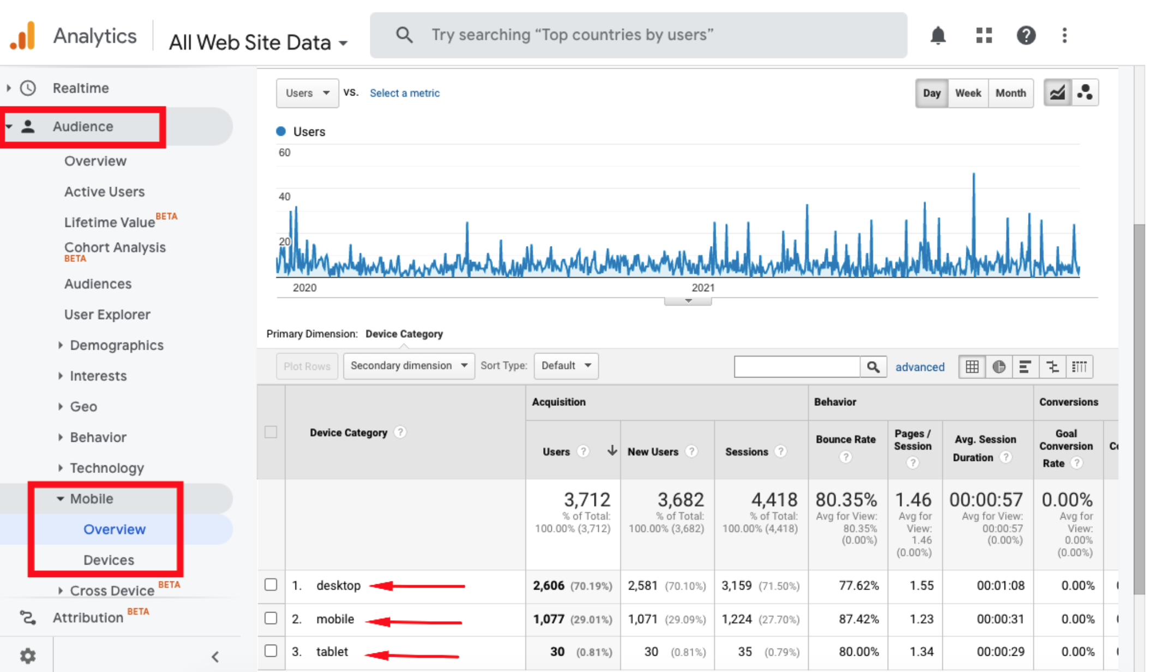The width and height of the screenshot is (1154, 672).
Task: Click the Analytics search box
Action: coord(638,35)
